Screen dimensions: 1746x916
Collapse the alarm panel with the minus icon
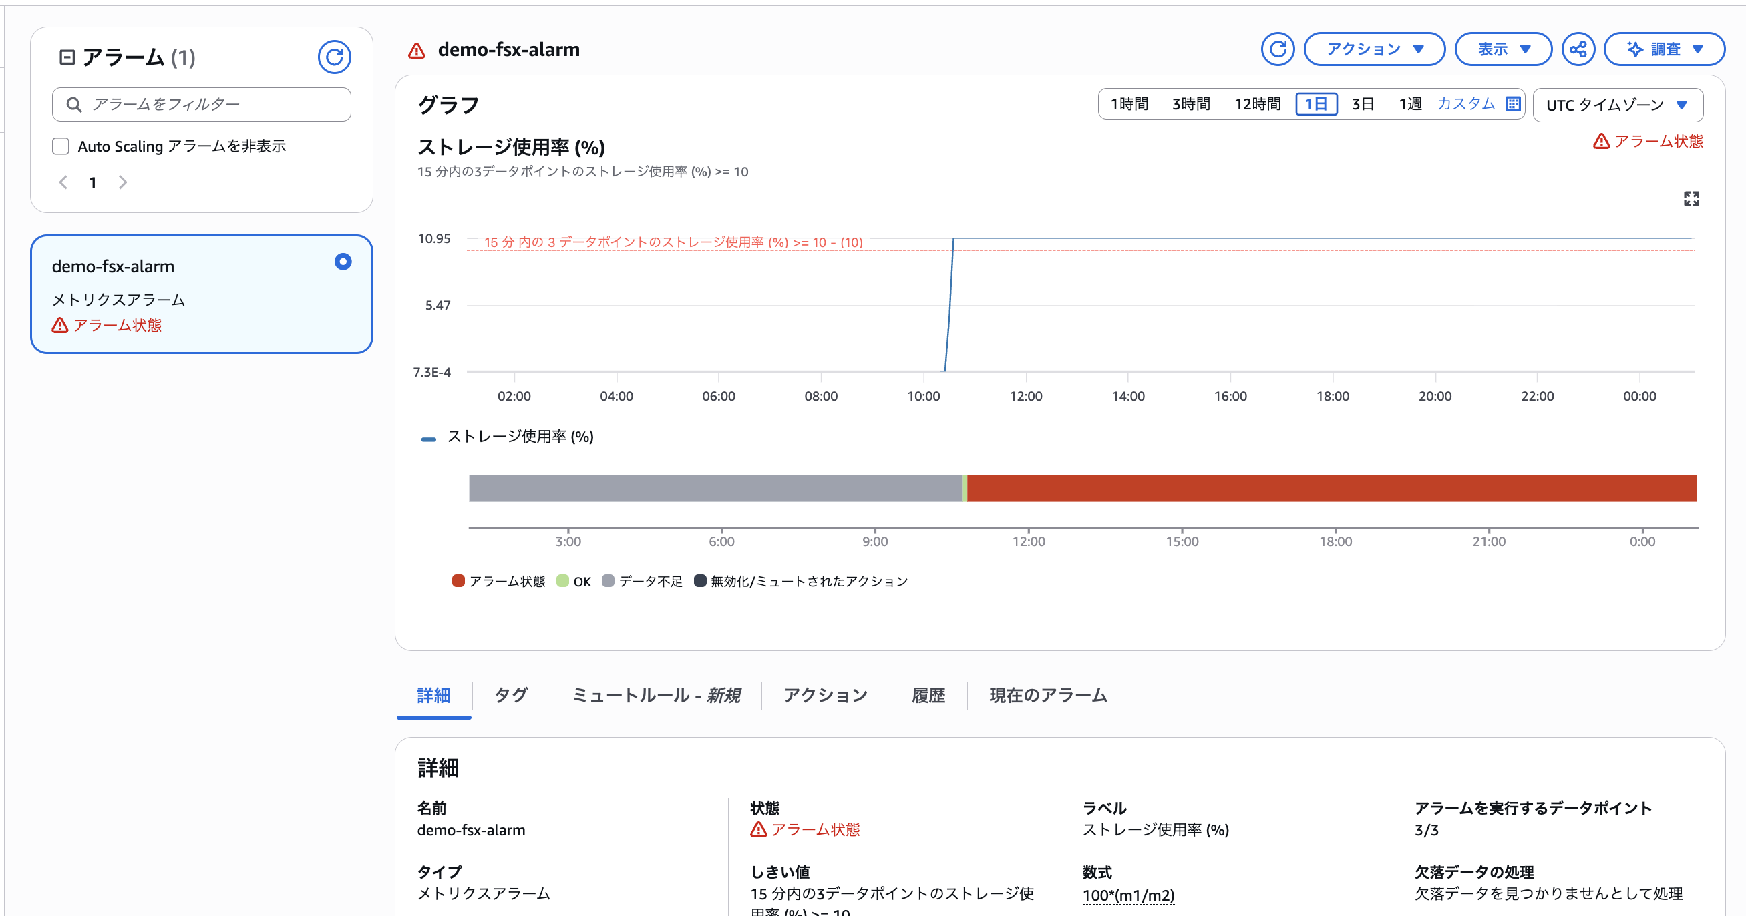pos(67,57)
